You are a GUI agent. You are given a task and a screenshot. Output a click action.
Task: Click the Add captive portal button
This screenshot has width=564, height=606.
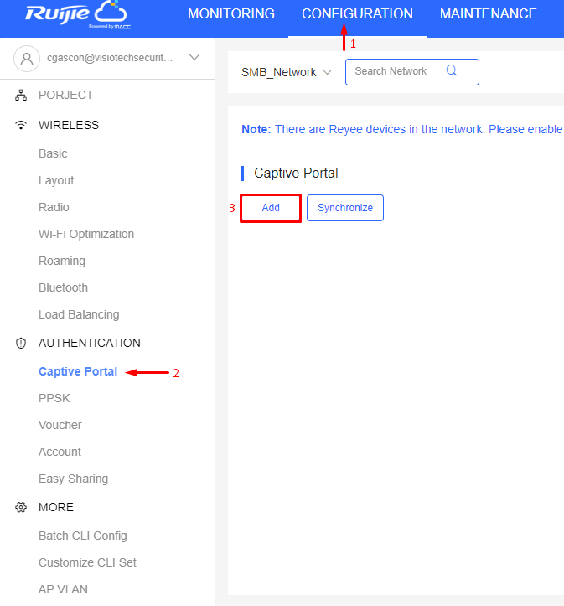tap(271, 208)
